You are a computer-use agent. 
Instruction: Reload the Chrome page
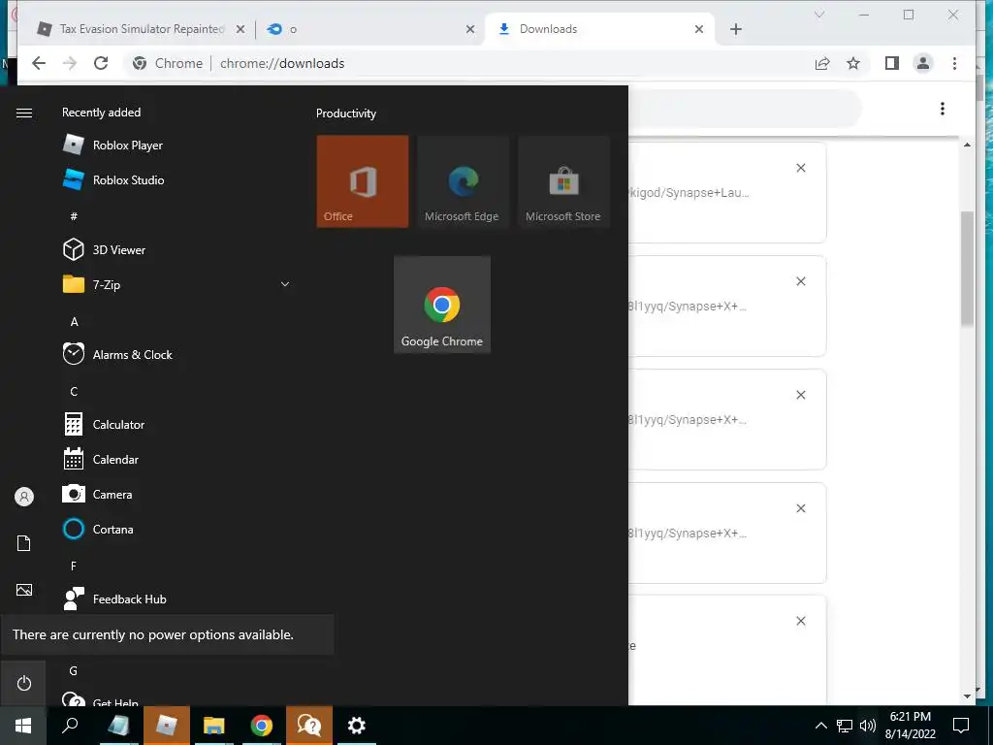101,63
